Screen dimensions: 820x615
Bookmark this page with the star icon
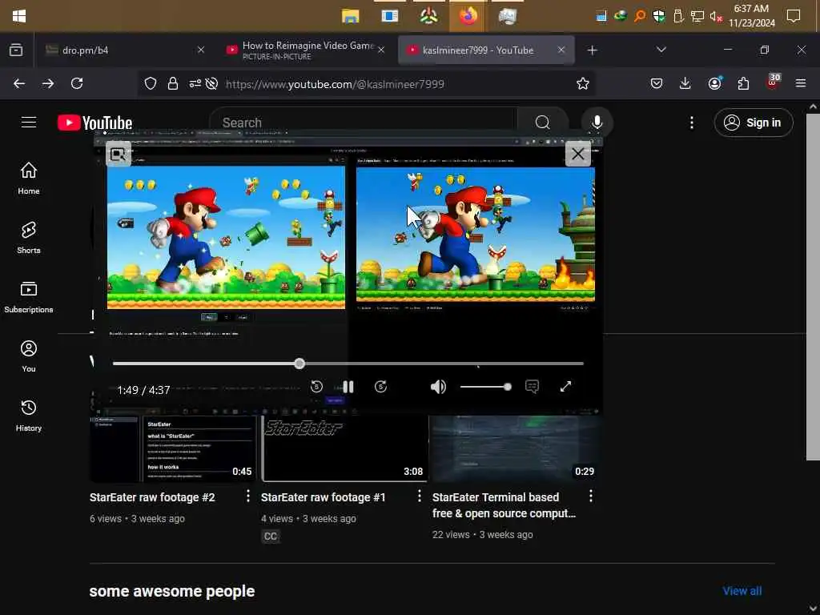tap(583, 83)
